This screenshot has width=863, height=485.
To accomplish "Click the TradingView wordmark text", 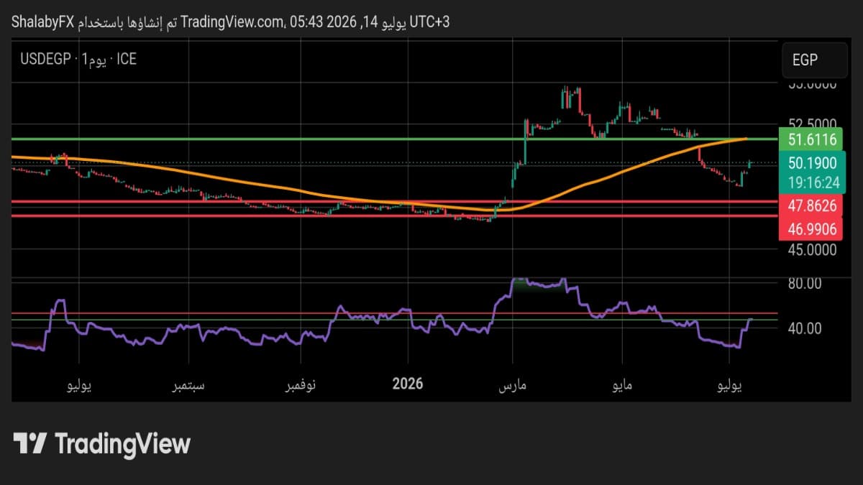I will coord(122,443).
